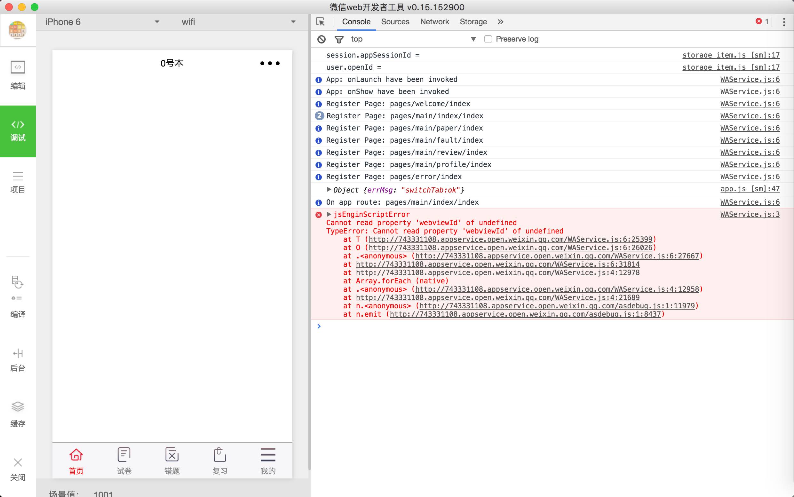Enable the Preserve log checkbox
This screenshot has height=497, width=794.
click(488, 39)
